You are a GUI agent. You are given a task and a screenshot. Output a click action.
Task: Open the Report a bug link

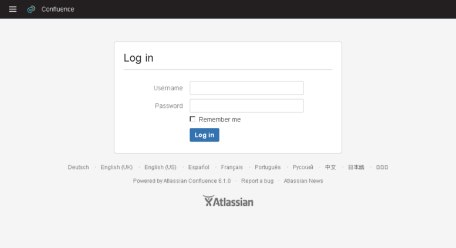click(x=258, y=181)
